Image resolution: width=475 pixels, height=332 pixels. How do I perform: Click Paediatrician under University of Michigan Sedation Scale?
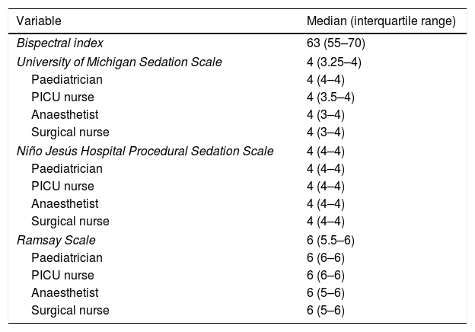click(67, 79)
